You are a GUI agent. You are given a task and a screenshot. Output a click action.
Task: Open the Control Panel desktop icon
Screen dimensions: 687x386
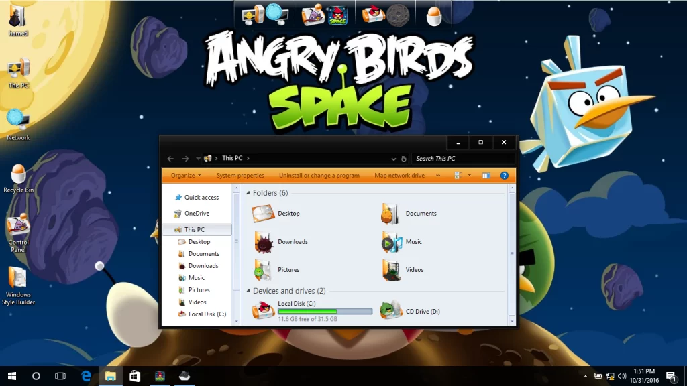(18, 228)
